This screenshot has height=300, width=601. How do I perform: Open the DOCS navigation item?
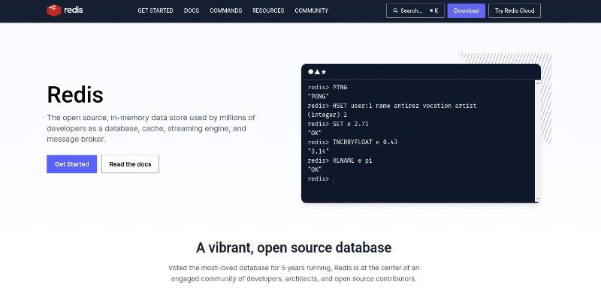tap(192, 10)
